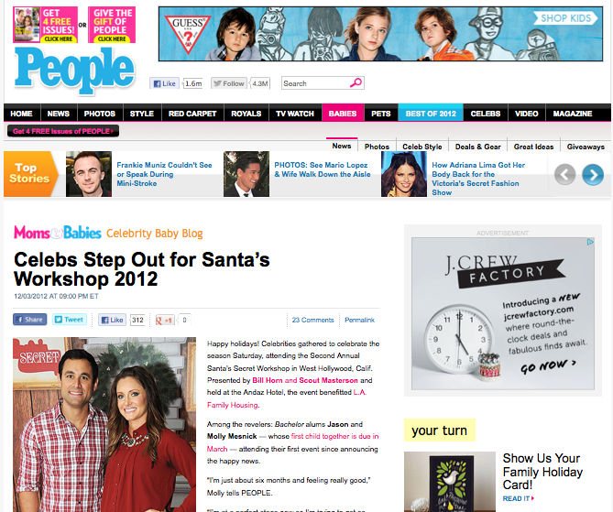Open the ROYALS menu item

246,114
